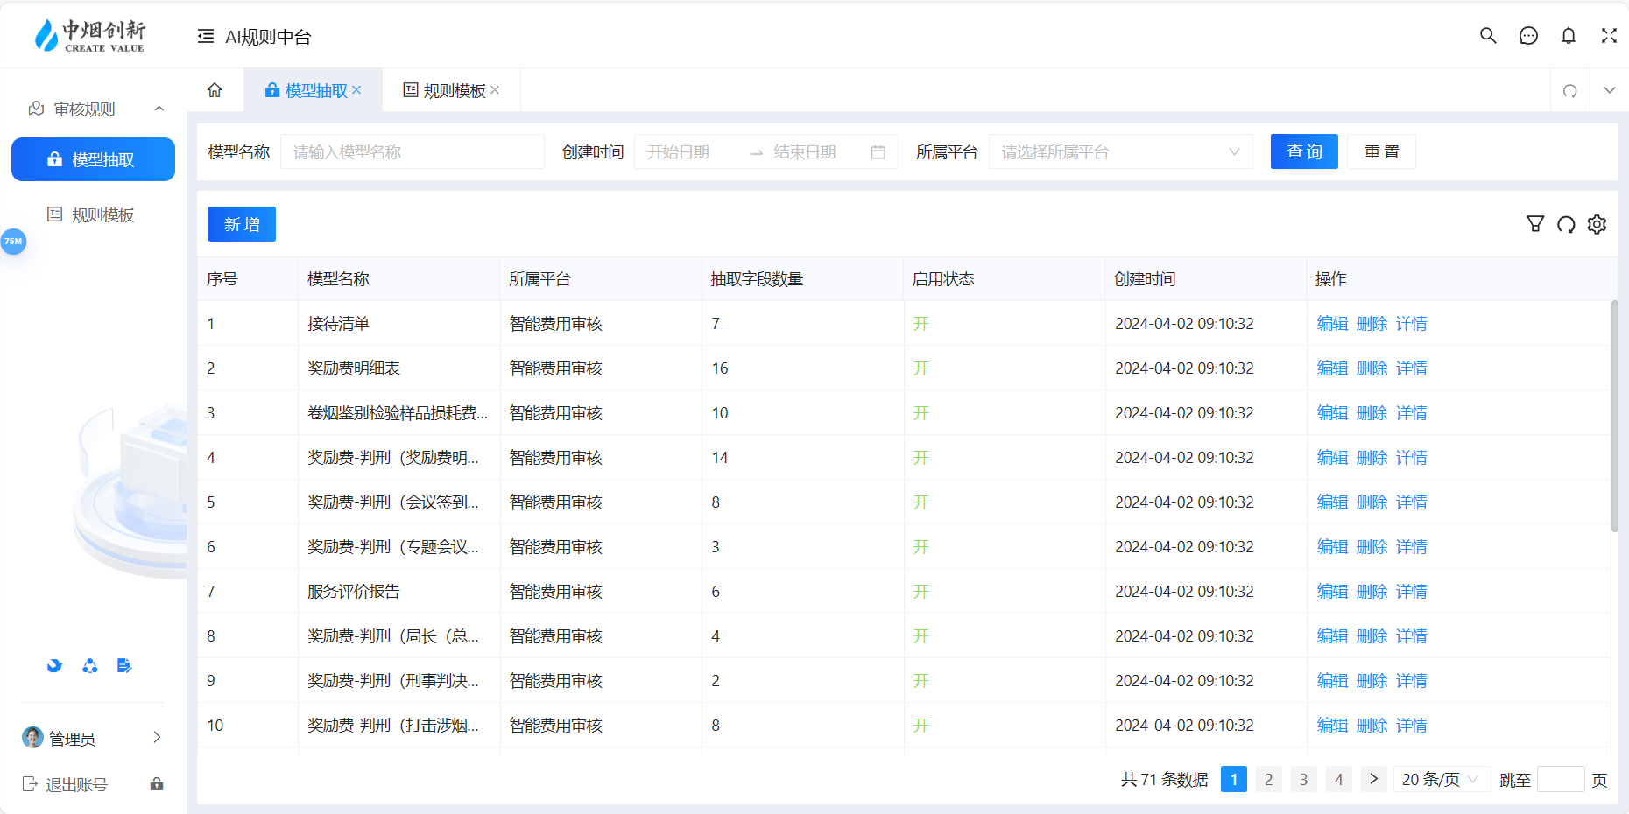
Task: Open the 结束日期 date field
Action: click(x=814, y=151)
